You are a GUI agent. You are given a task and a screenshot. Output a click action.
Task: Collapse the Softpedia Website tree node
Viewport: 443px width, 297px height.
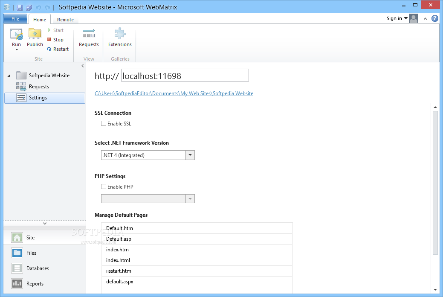[x=9, y=76]
